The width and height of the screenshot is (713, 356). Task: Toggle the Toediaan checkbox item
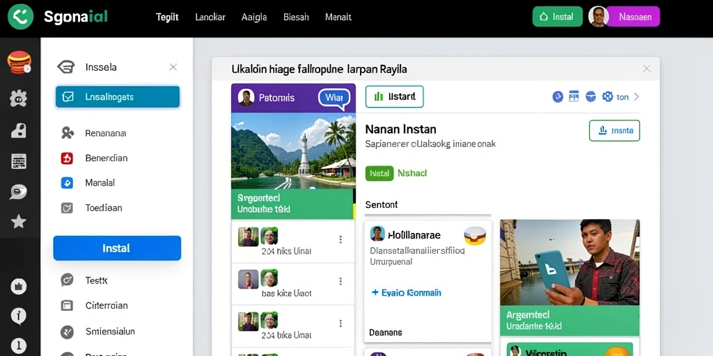67,208
